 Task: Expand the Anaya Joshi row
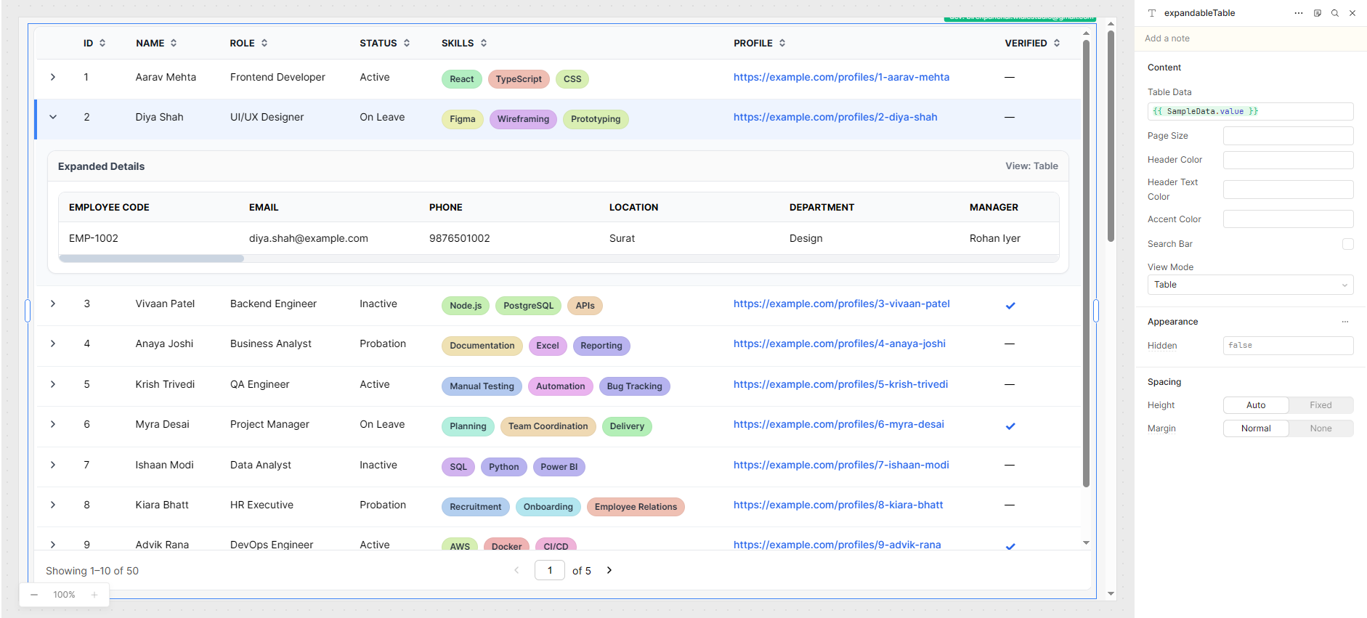(x=53, y=343)
